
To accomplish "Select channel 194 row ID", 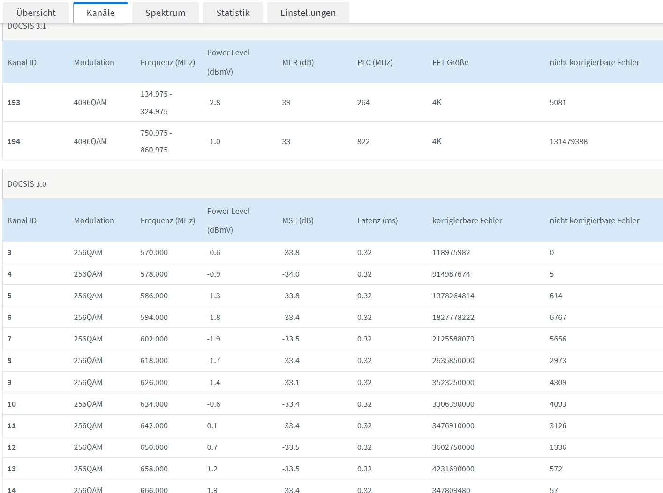I will (x=14, y=141).
